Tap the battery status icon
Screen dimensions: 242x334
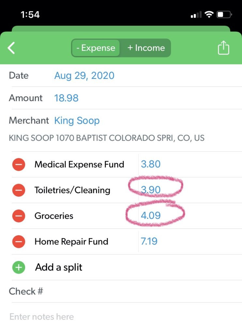click(x=224, y=15)
